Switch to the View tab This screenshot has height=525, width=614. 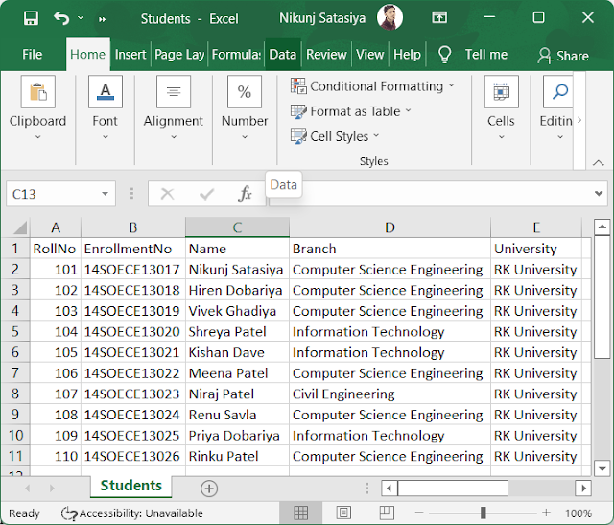pos(369,55)
